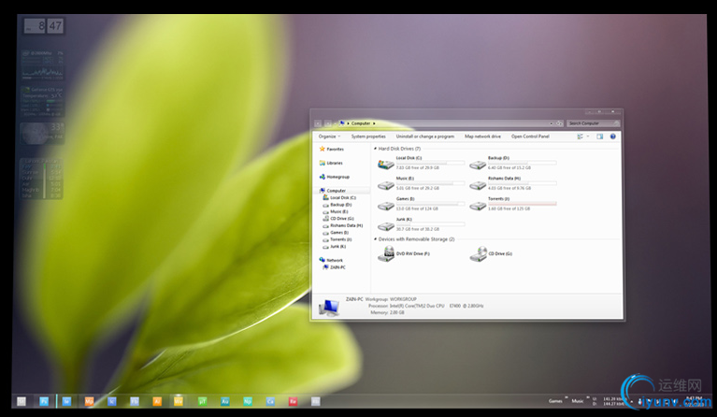Open the CD Drive (G:) icon
The image size is (717, 417).
coord(478,254)
